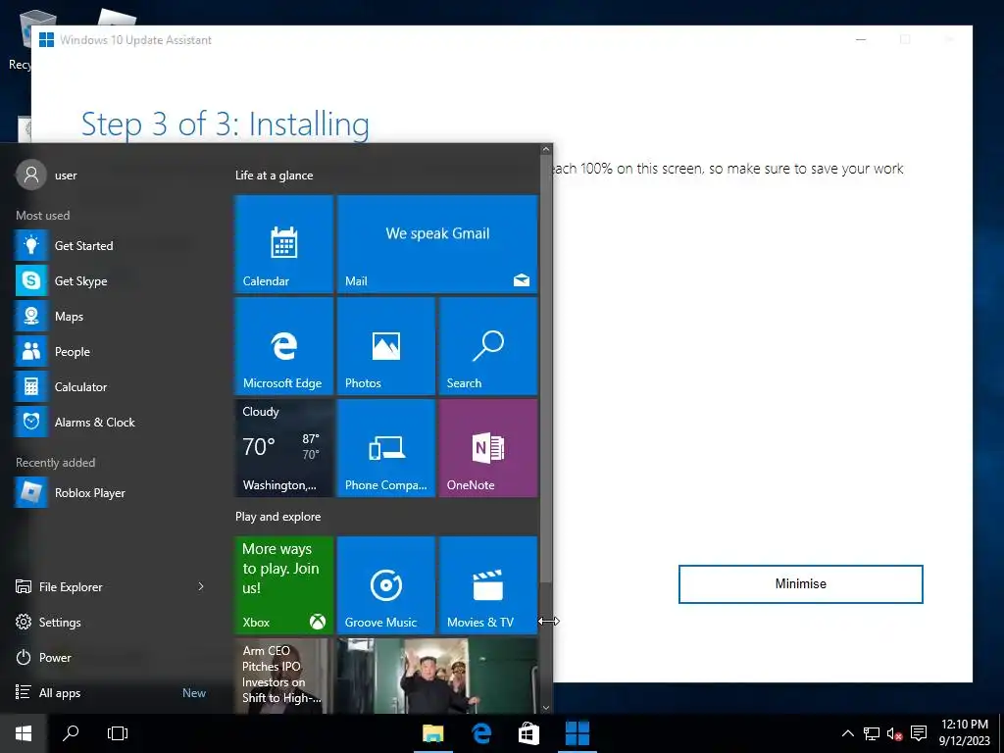
Task: Click the user account avatar
Action: [x=31, y=175]
